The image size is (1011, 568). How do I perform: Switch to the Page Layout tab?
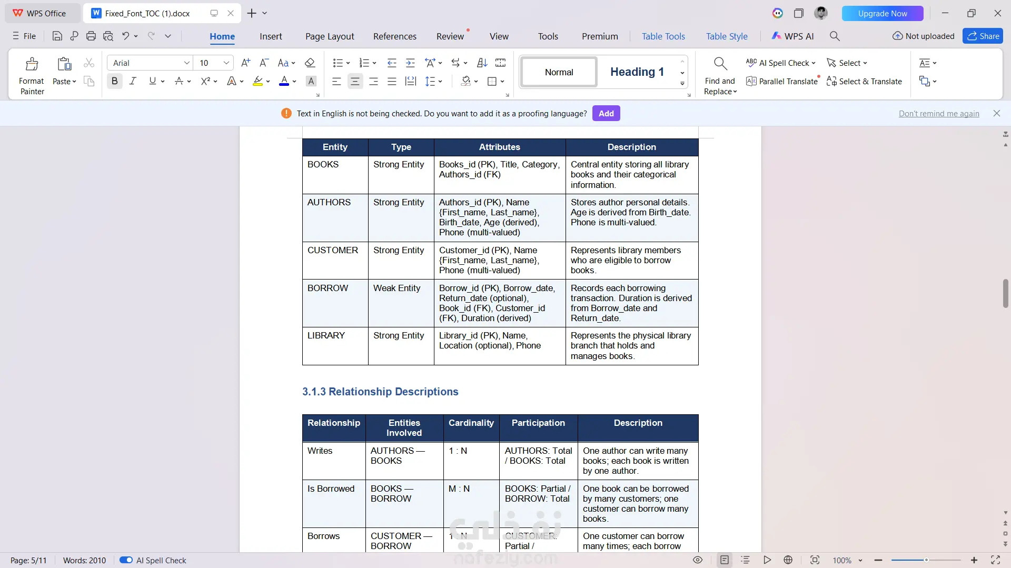(330, 36)
